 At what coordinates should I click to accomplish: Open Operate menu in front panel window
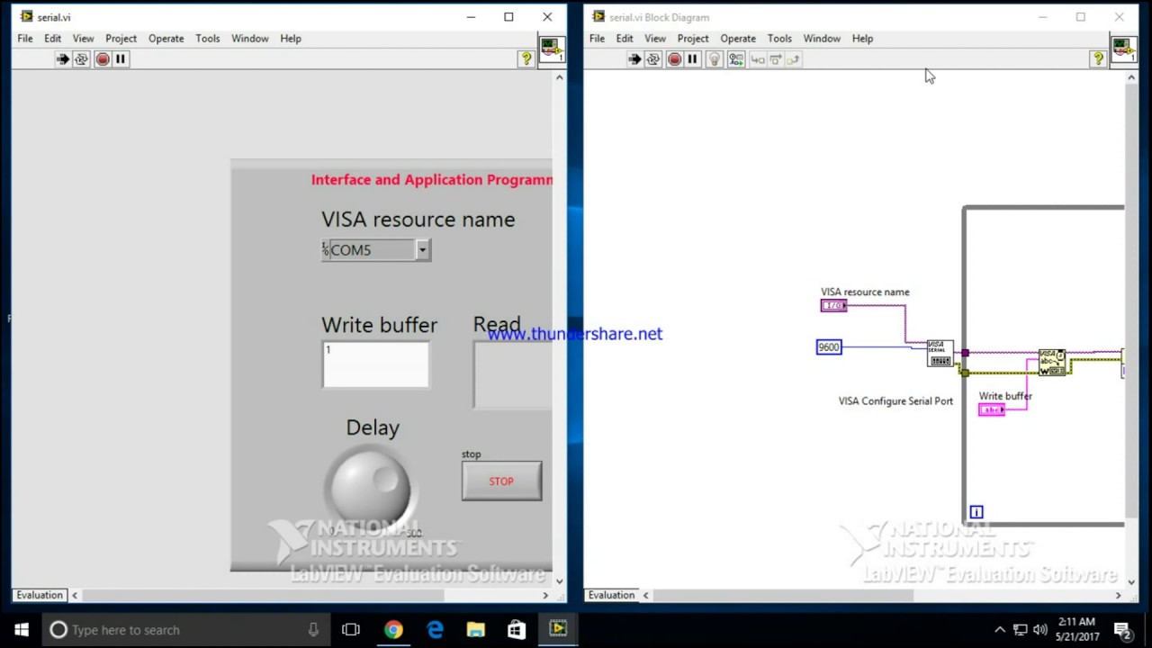[x=166, y=39]
